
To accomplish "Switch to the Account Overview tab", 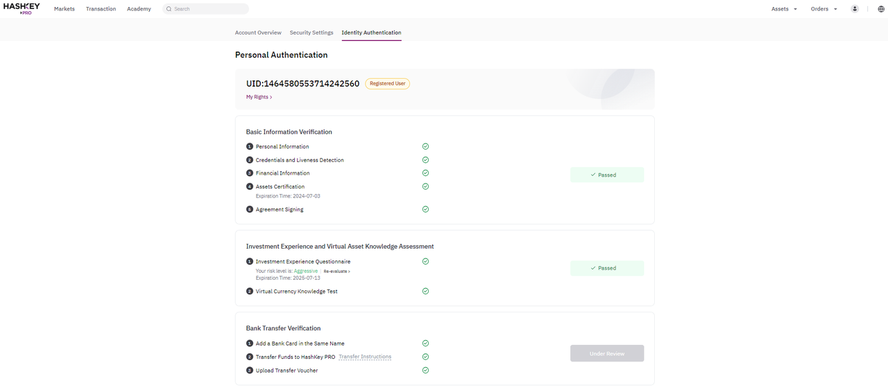I will tap(258, 33).
